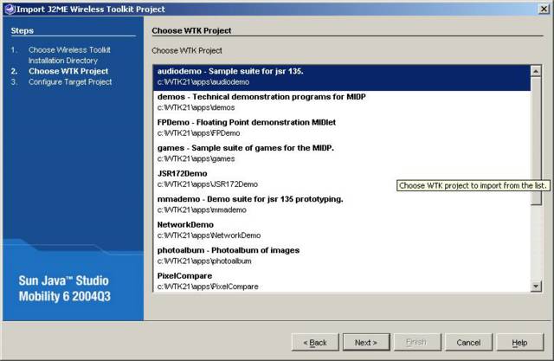Close the Import J2ME wizard window

click(x=542, y=9)
